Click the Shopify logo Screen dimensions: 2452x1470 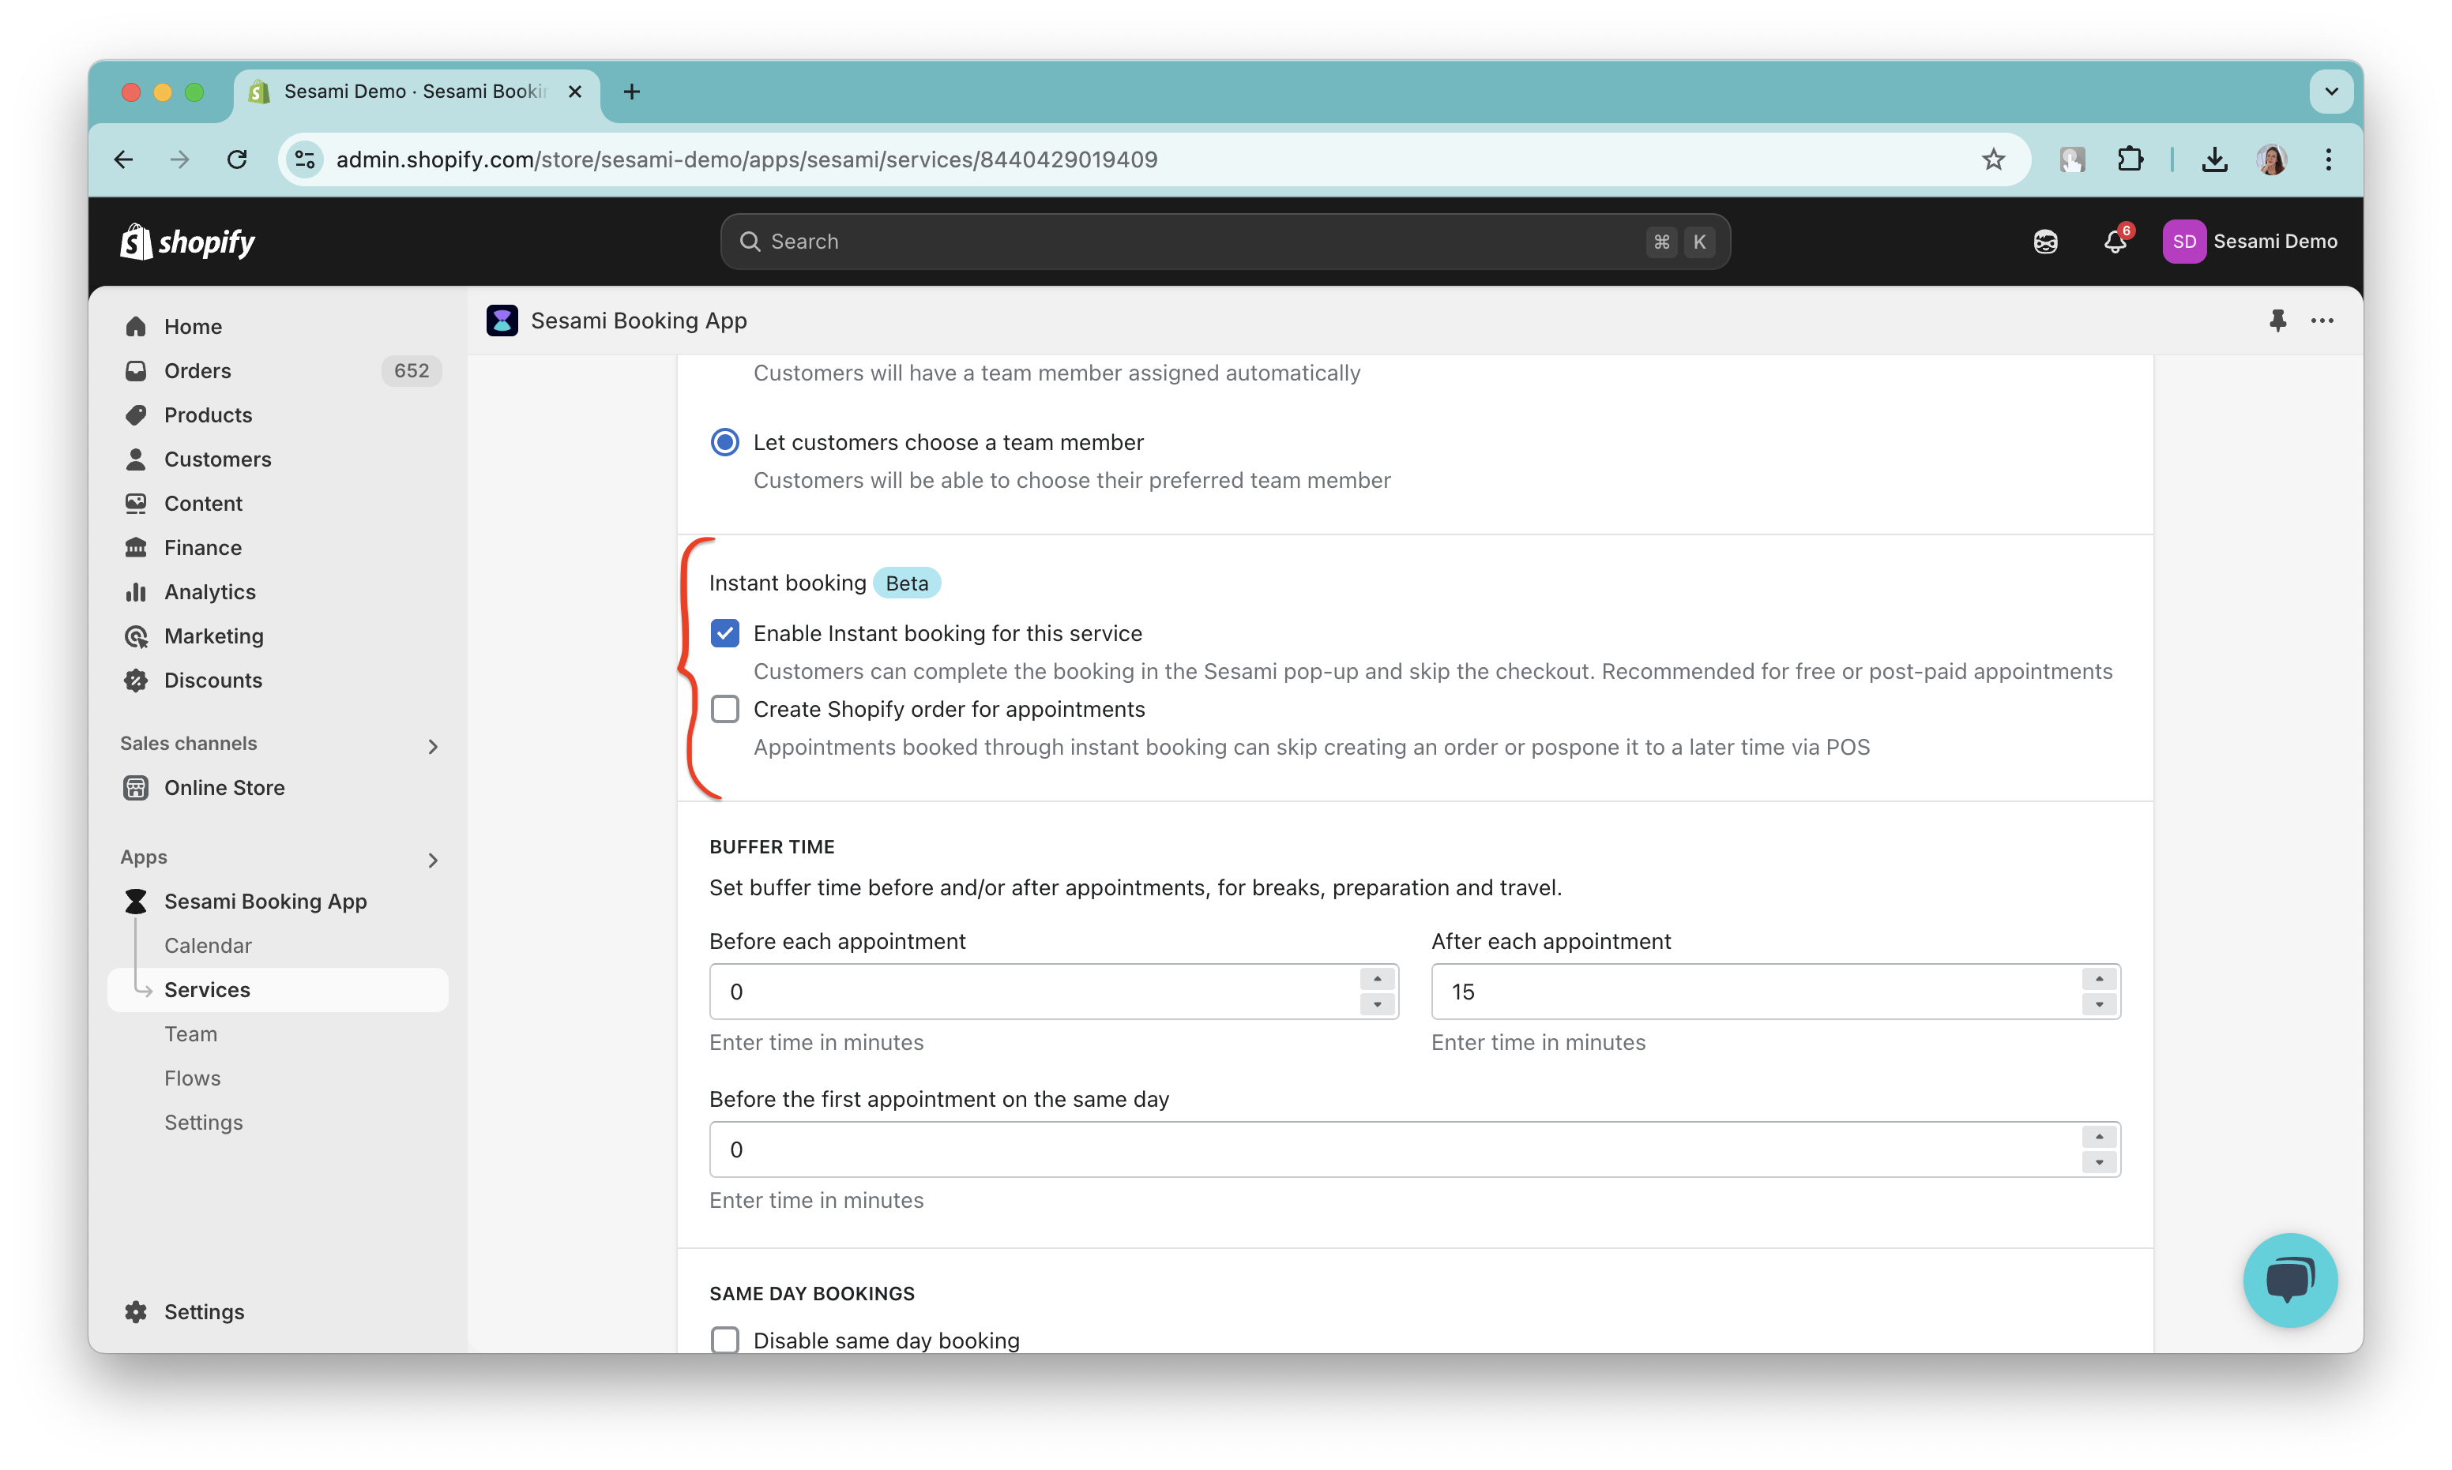(187, 242)
